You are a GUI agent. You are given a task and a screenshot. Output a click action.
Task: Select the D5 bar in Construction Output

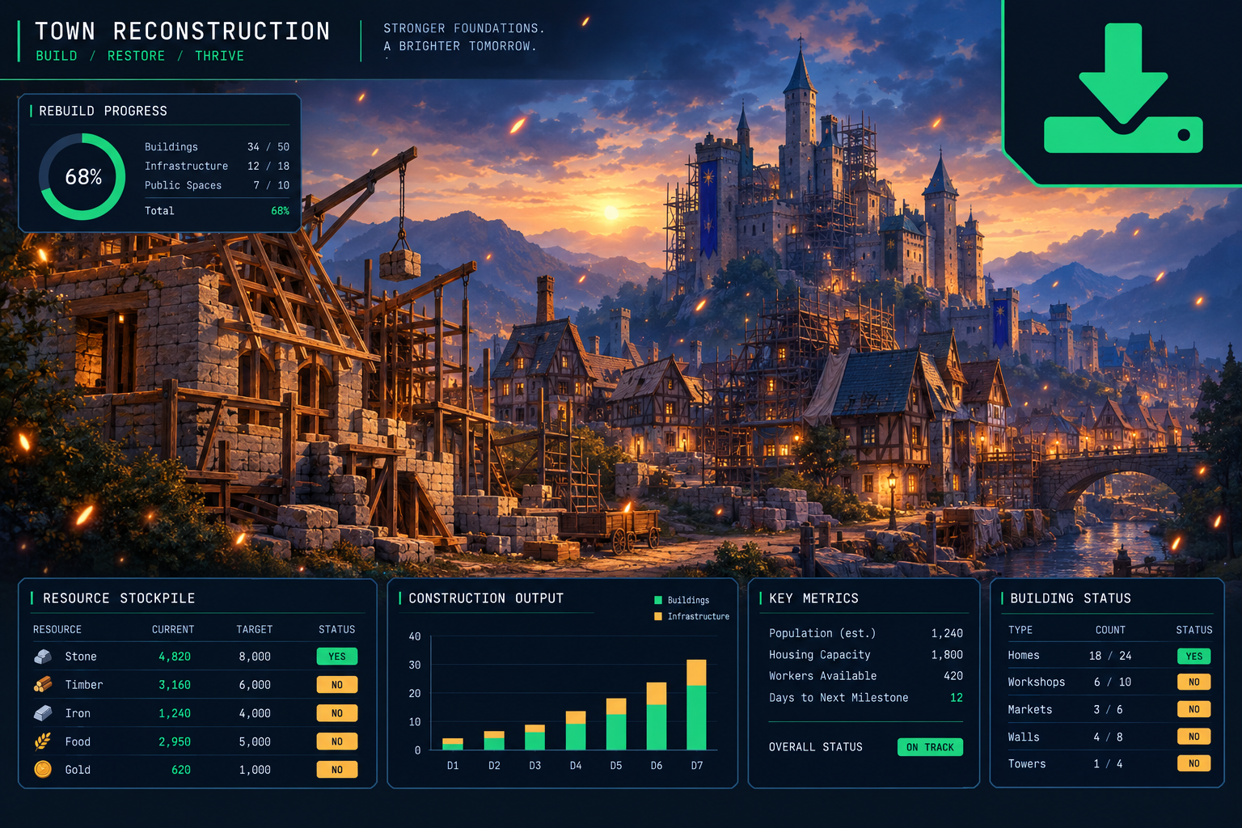pos(616,724)
